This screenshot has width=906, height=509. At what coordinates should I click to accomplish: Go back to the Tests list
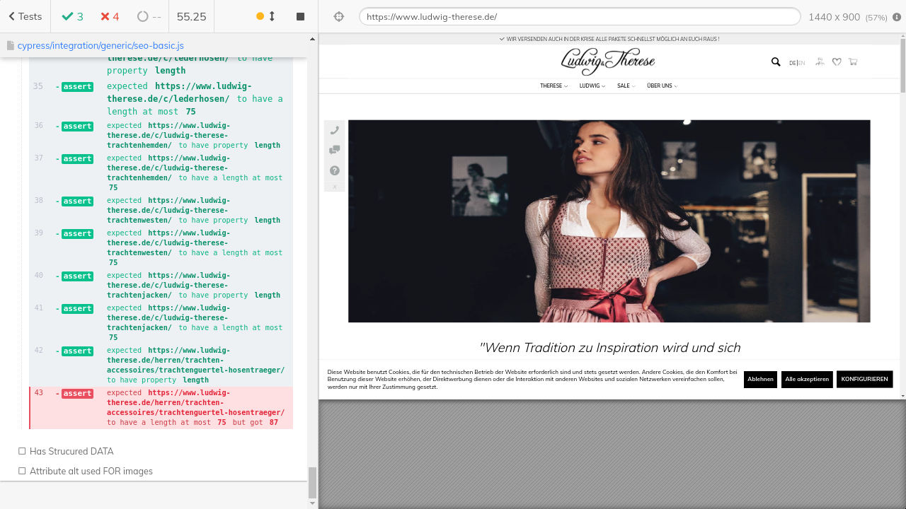[x=25, y=16]
